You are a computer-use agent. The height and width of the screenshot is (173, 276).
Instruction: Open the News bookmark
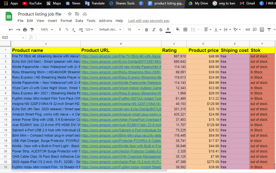(x=73, y=3)
